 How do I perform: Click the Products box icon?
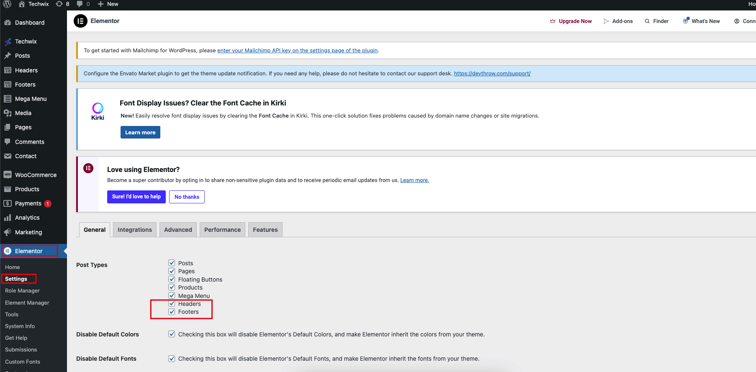pos(8,189)
